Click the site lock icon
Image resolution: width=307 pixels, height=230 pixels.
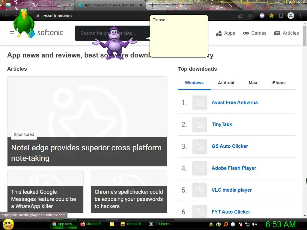(x=38, y=16)
